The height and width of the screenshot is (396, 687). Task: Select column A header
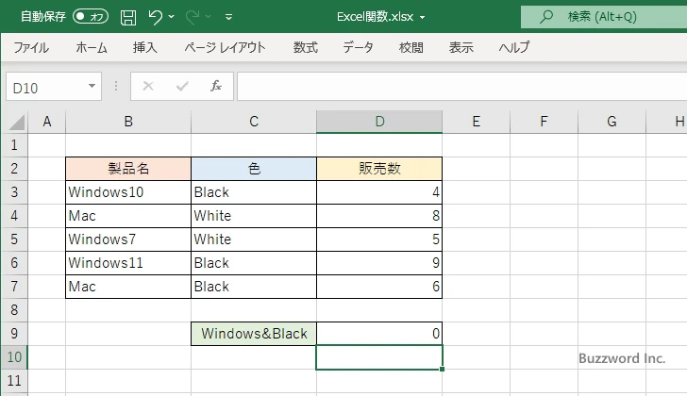(47, 122)
